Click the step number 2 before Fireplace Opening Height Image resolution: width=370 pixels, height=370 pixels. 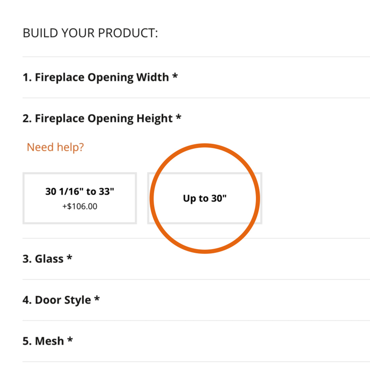point(26,119)
